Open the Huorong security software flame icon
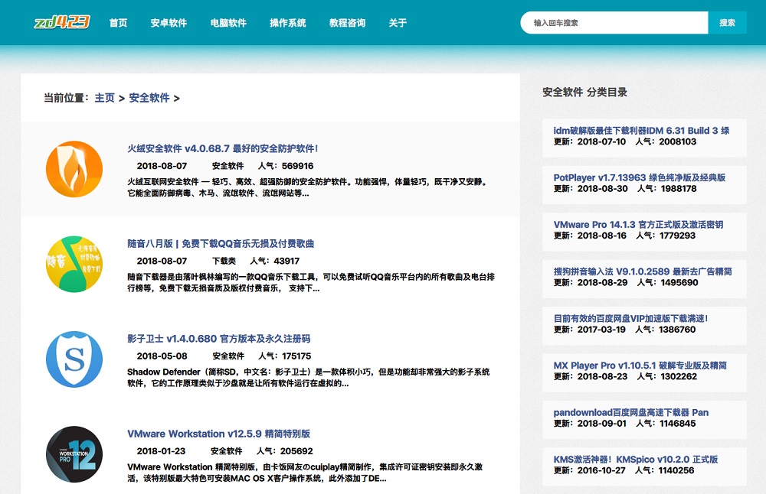This screenshot has width=766, height=494. pos(74,169)
